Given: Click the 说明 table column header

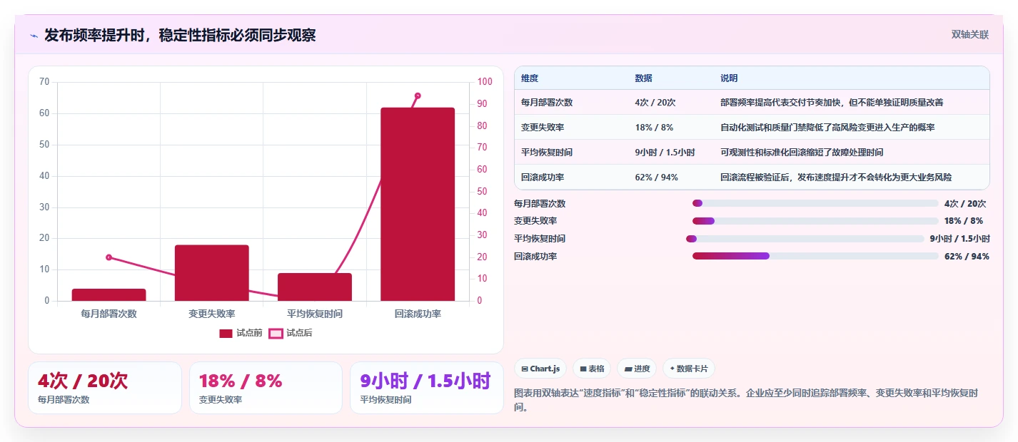Looking at the screenshot, I should point(729,78).
